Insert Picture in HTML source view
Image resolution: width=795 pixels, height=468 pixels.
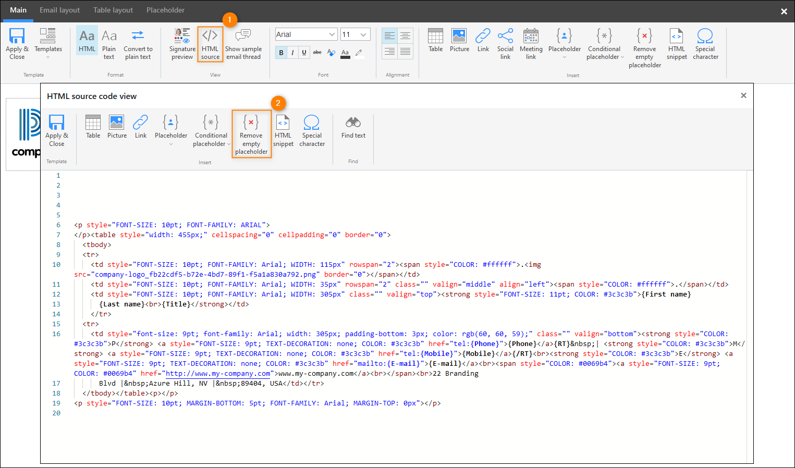(x=117, y=127)
